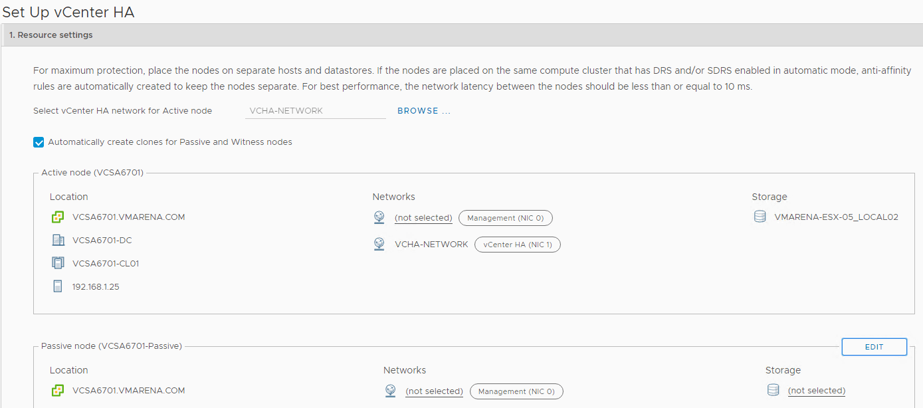Click the VCHA-NETWORK name in Active node Networks
The height and width of the screenshot is (408, 923).
click(431, 245)
